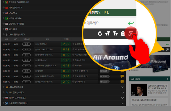
Task: Click the trash icon in magnified toolbar
Action: pos(123,33)
